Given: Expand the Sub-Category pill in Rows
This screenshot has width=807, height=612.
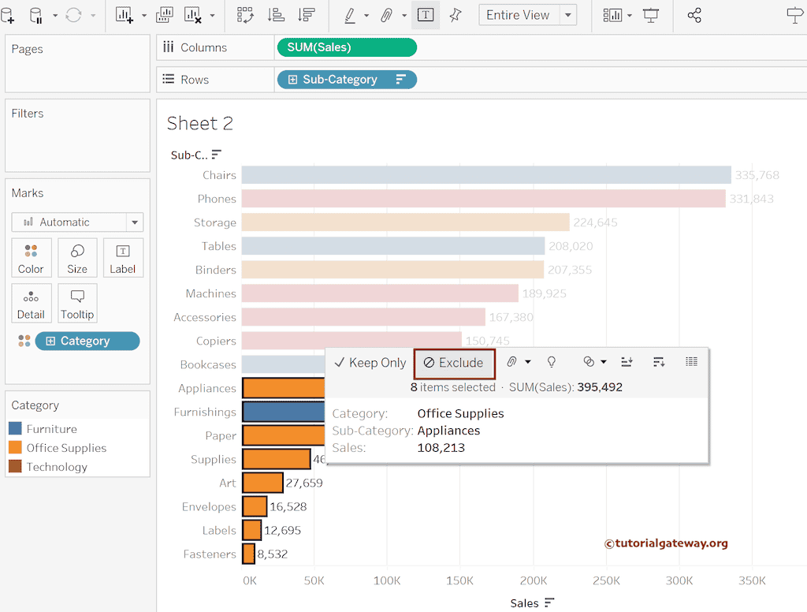Looking at the screenshot, I should tap(293, 80).
